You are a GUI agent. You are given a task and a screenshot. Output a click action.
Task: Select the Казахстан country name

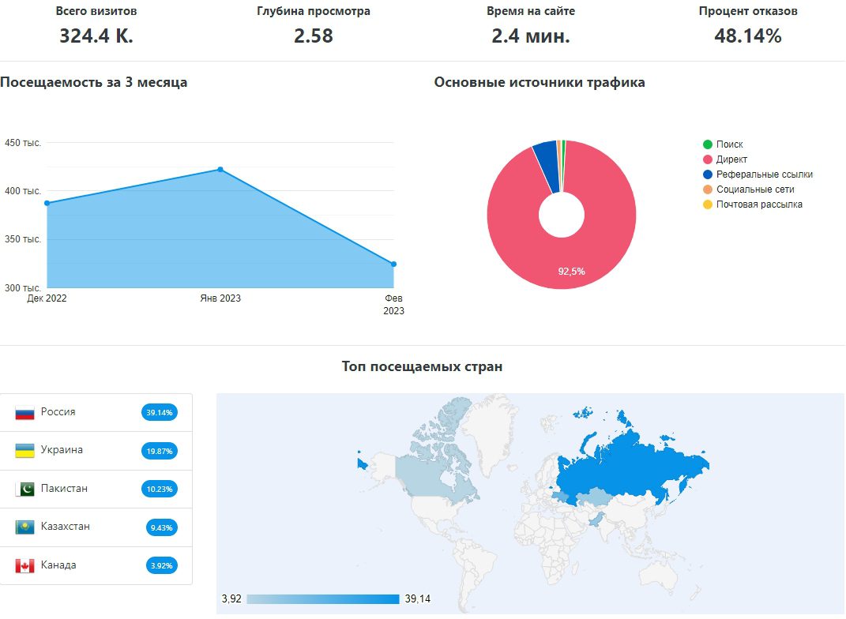(x=66, y=527)
